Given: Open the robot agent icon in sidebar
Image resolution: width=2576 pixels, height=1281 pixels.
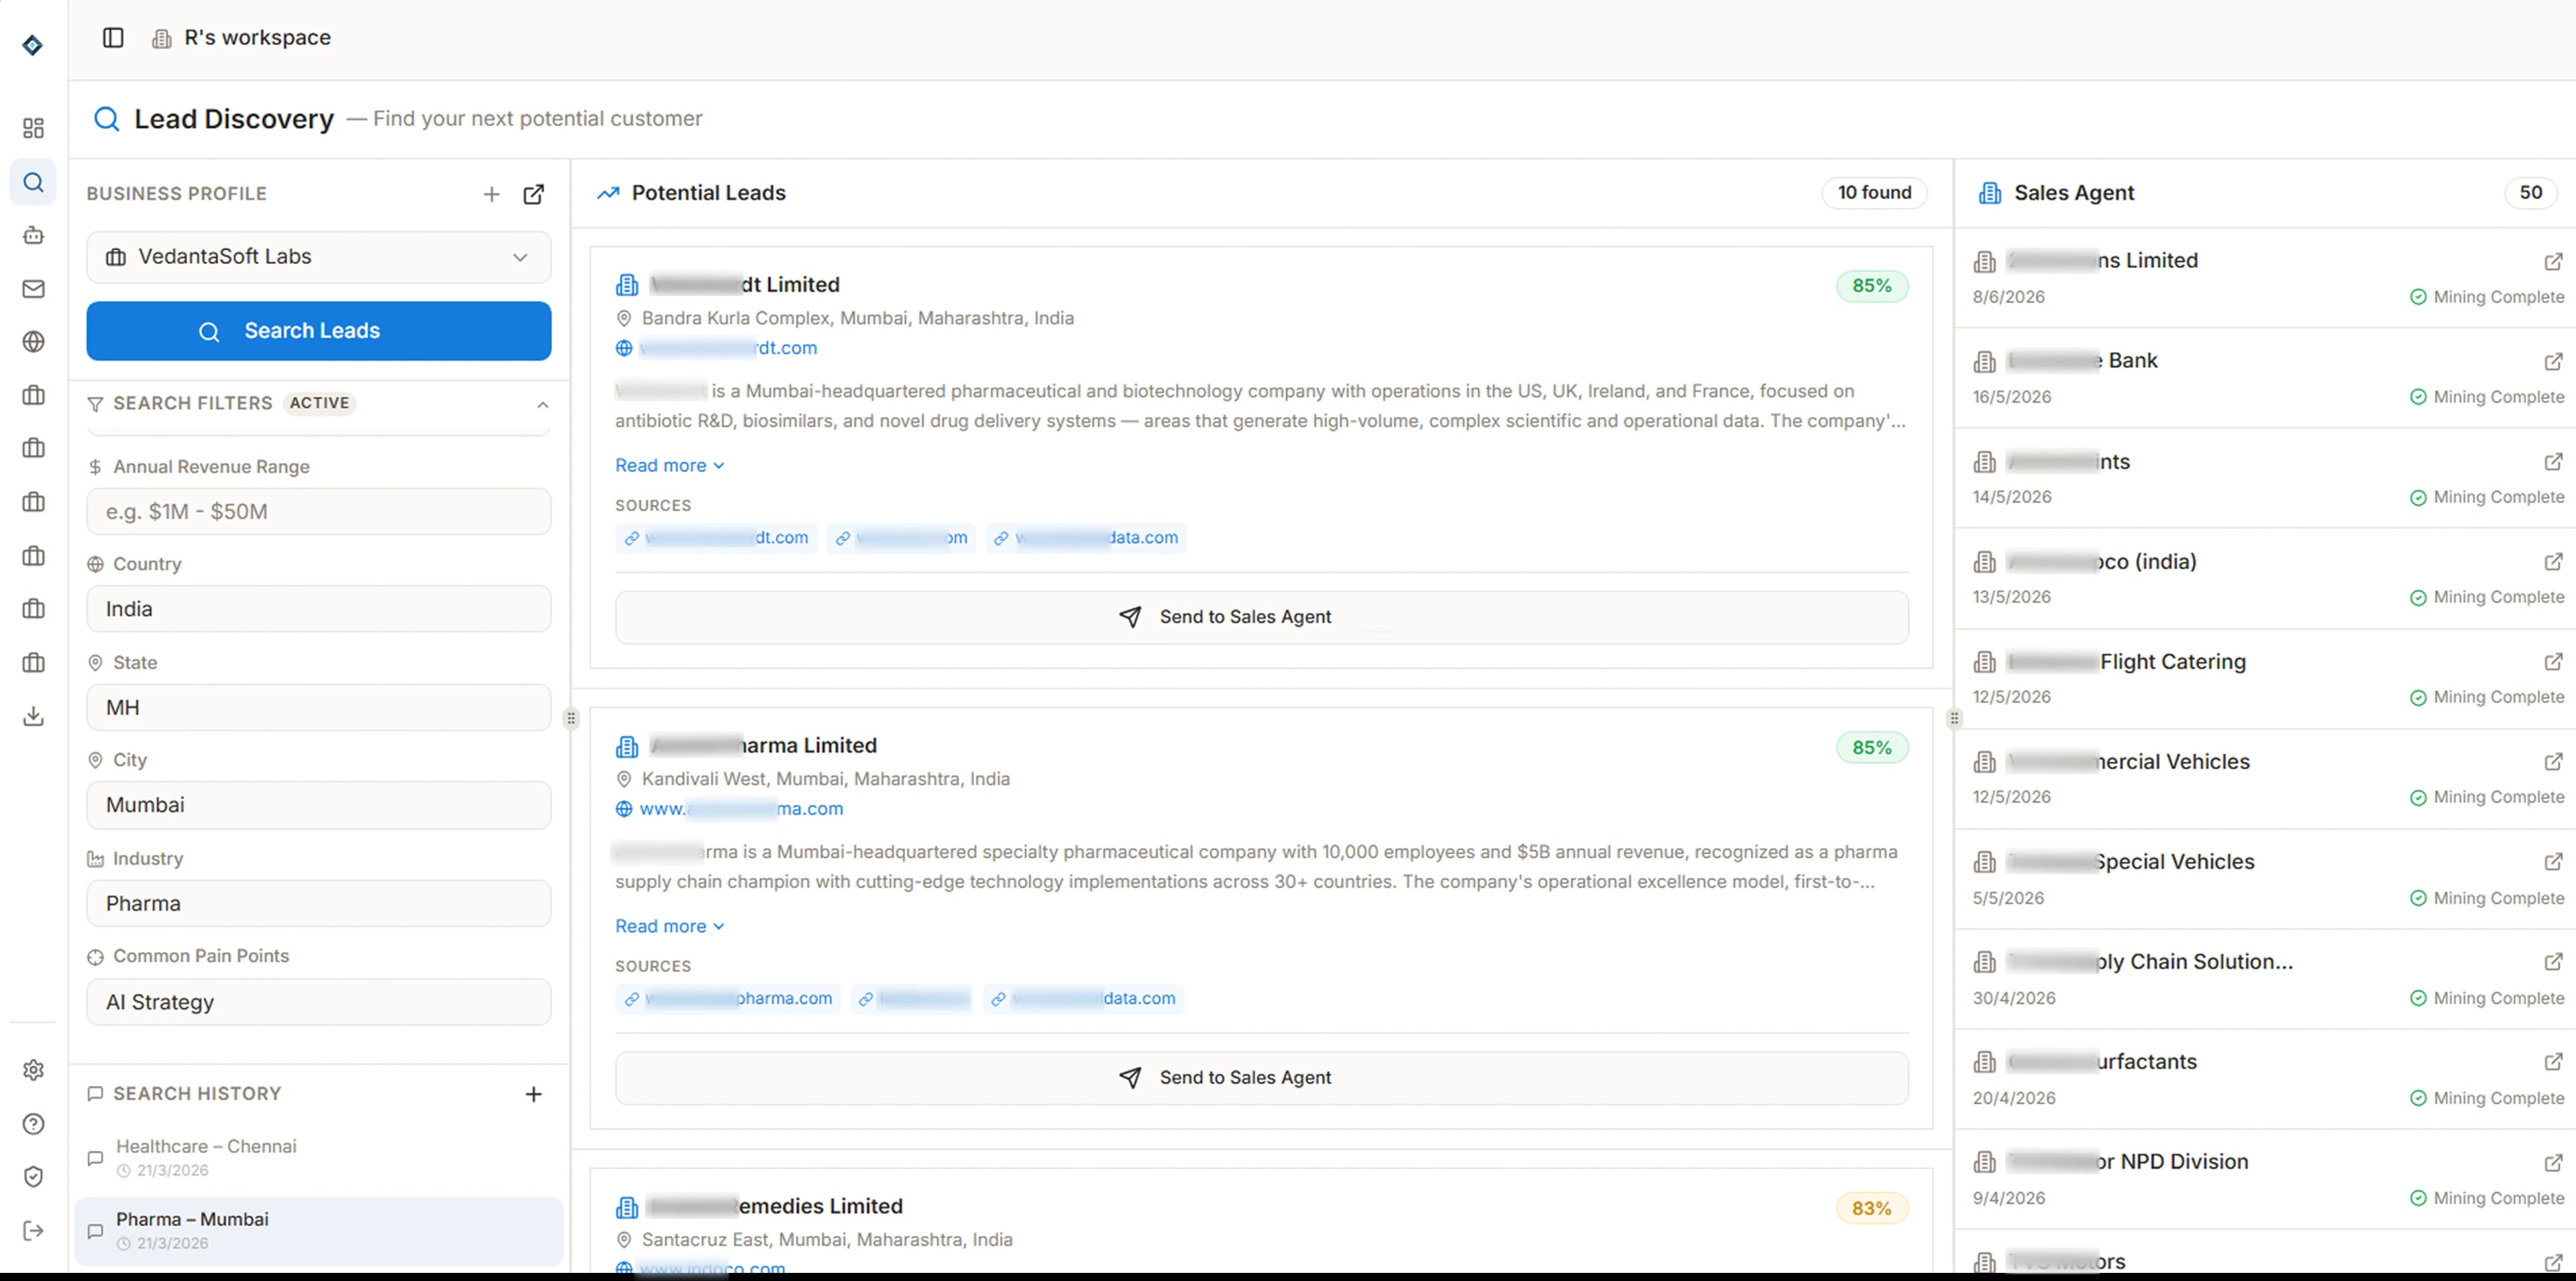Looking at the screenshot, I should 33,236.
